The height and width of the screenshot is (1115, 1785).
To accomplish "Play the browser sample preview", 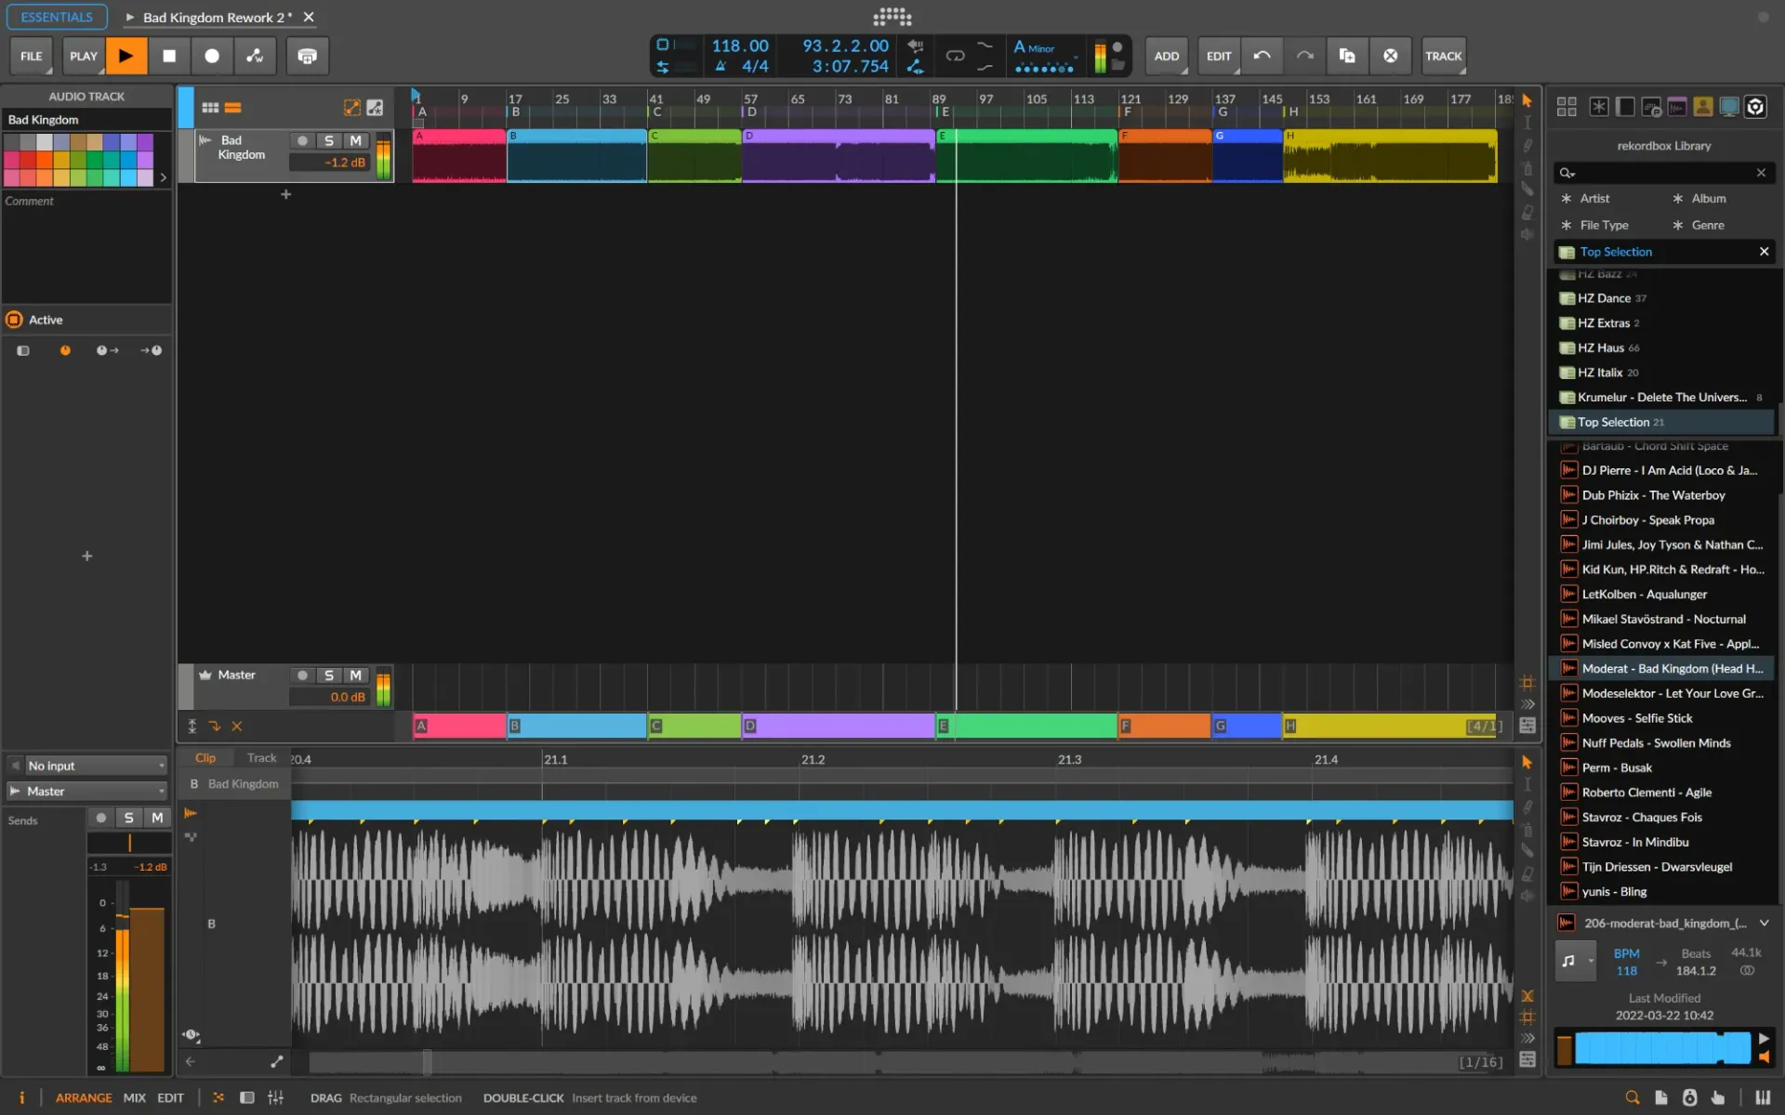I will pos(1763,1039).
